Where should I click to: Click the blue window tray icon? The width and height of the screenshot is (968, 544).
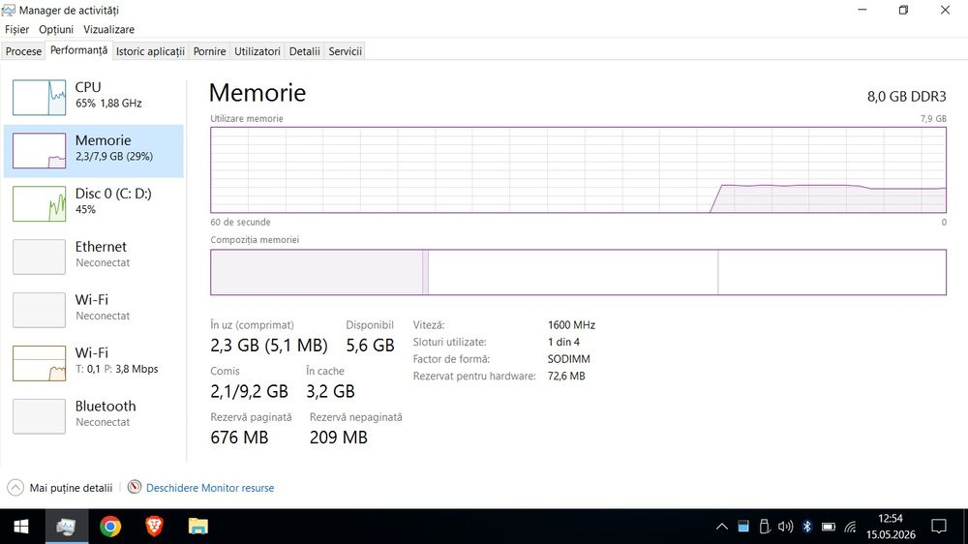pyautogui.click(x=743, y=527)
